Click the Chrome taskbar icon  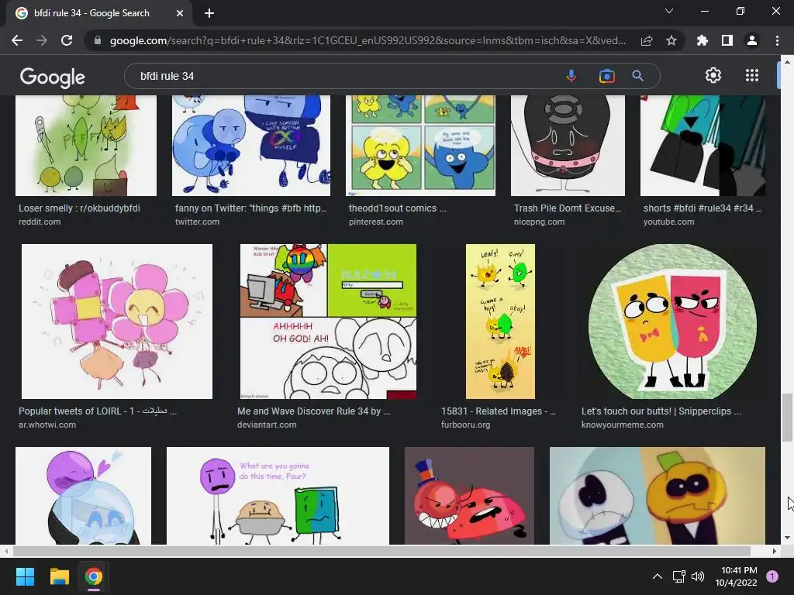[93, 576]
